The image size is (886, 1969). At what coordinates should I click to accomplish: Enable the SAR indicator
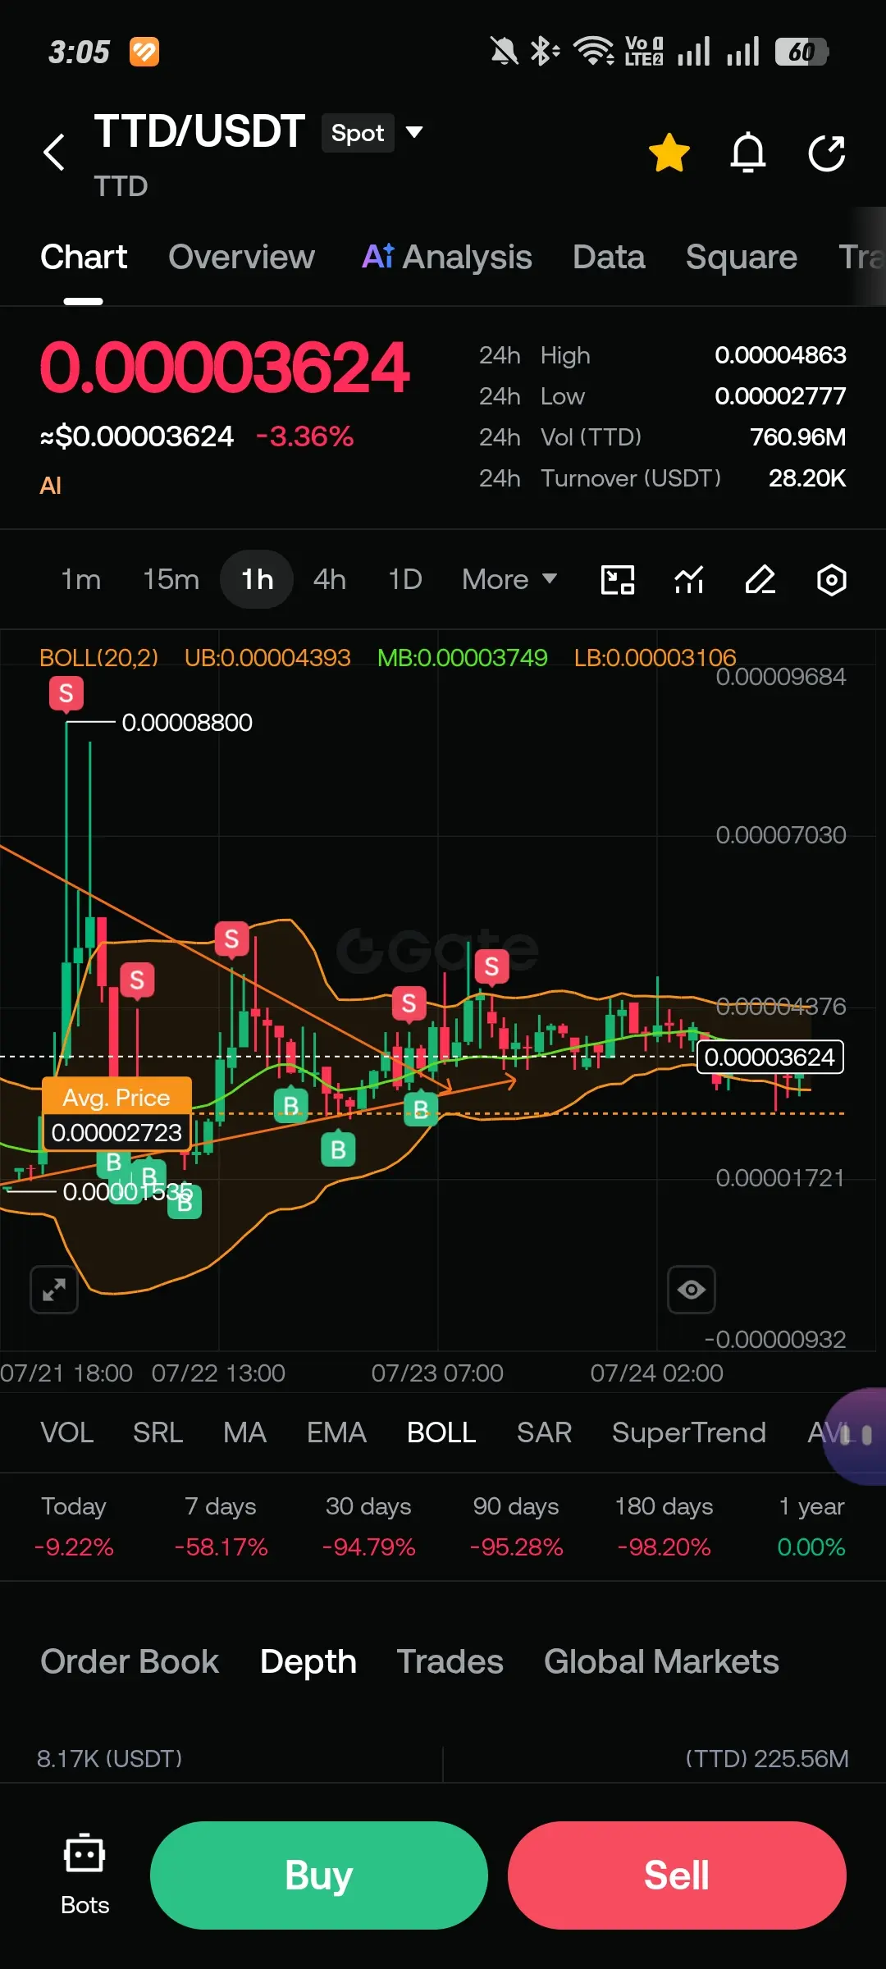pyautogui.click(x=544, y=1432)
